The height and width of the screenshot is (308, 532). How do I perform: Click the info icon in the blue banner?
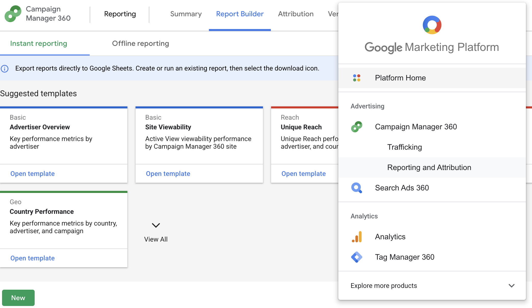(5, 68)
